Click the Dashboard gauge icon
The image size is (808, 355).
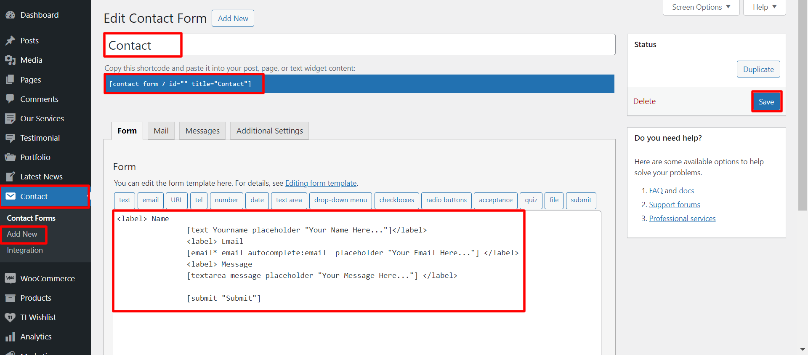(10, 15)
